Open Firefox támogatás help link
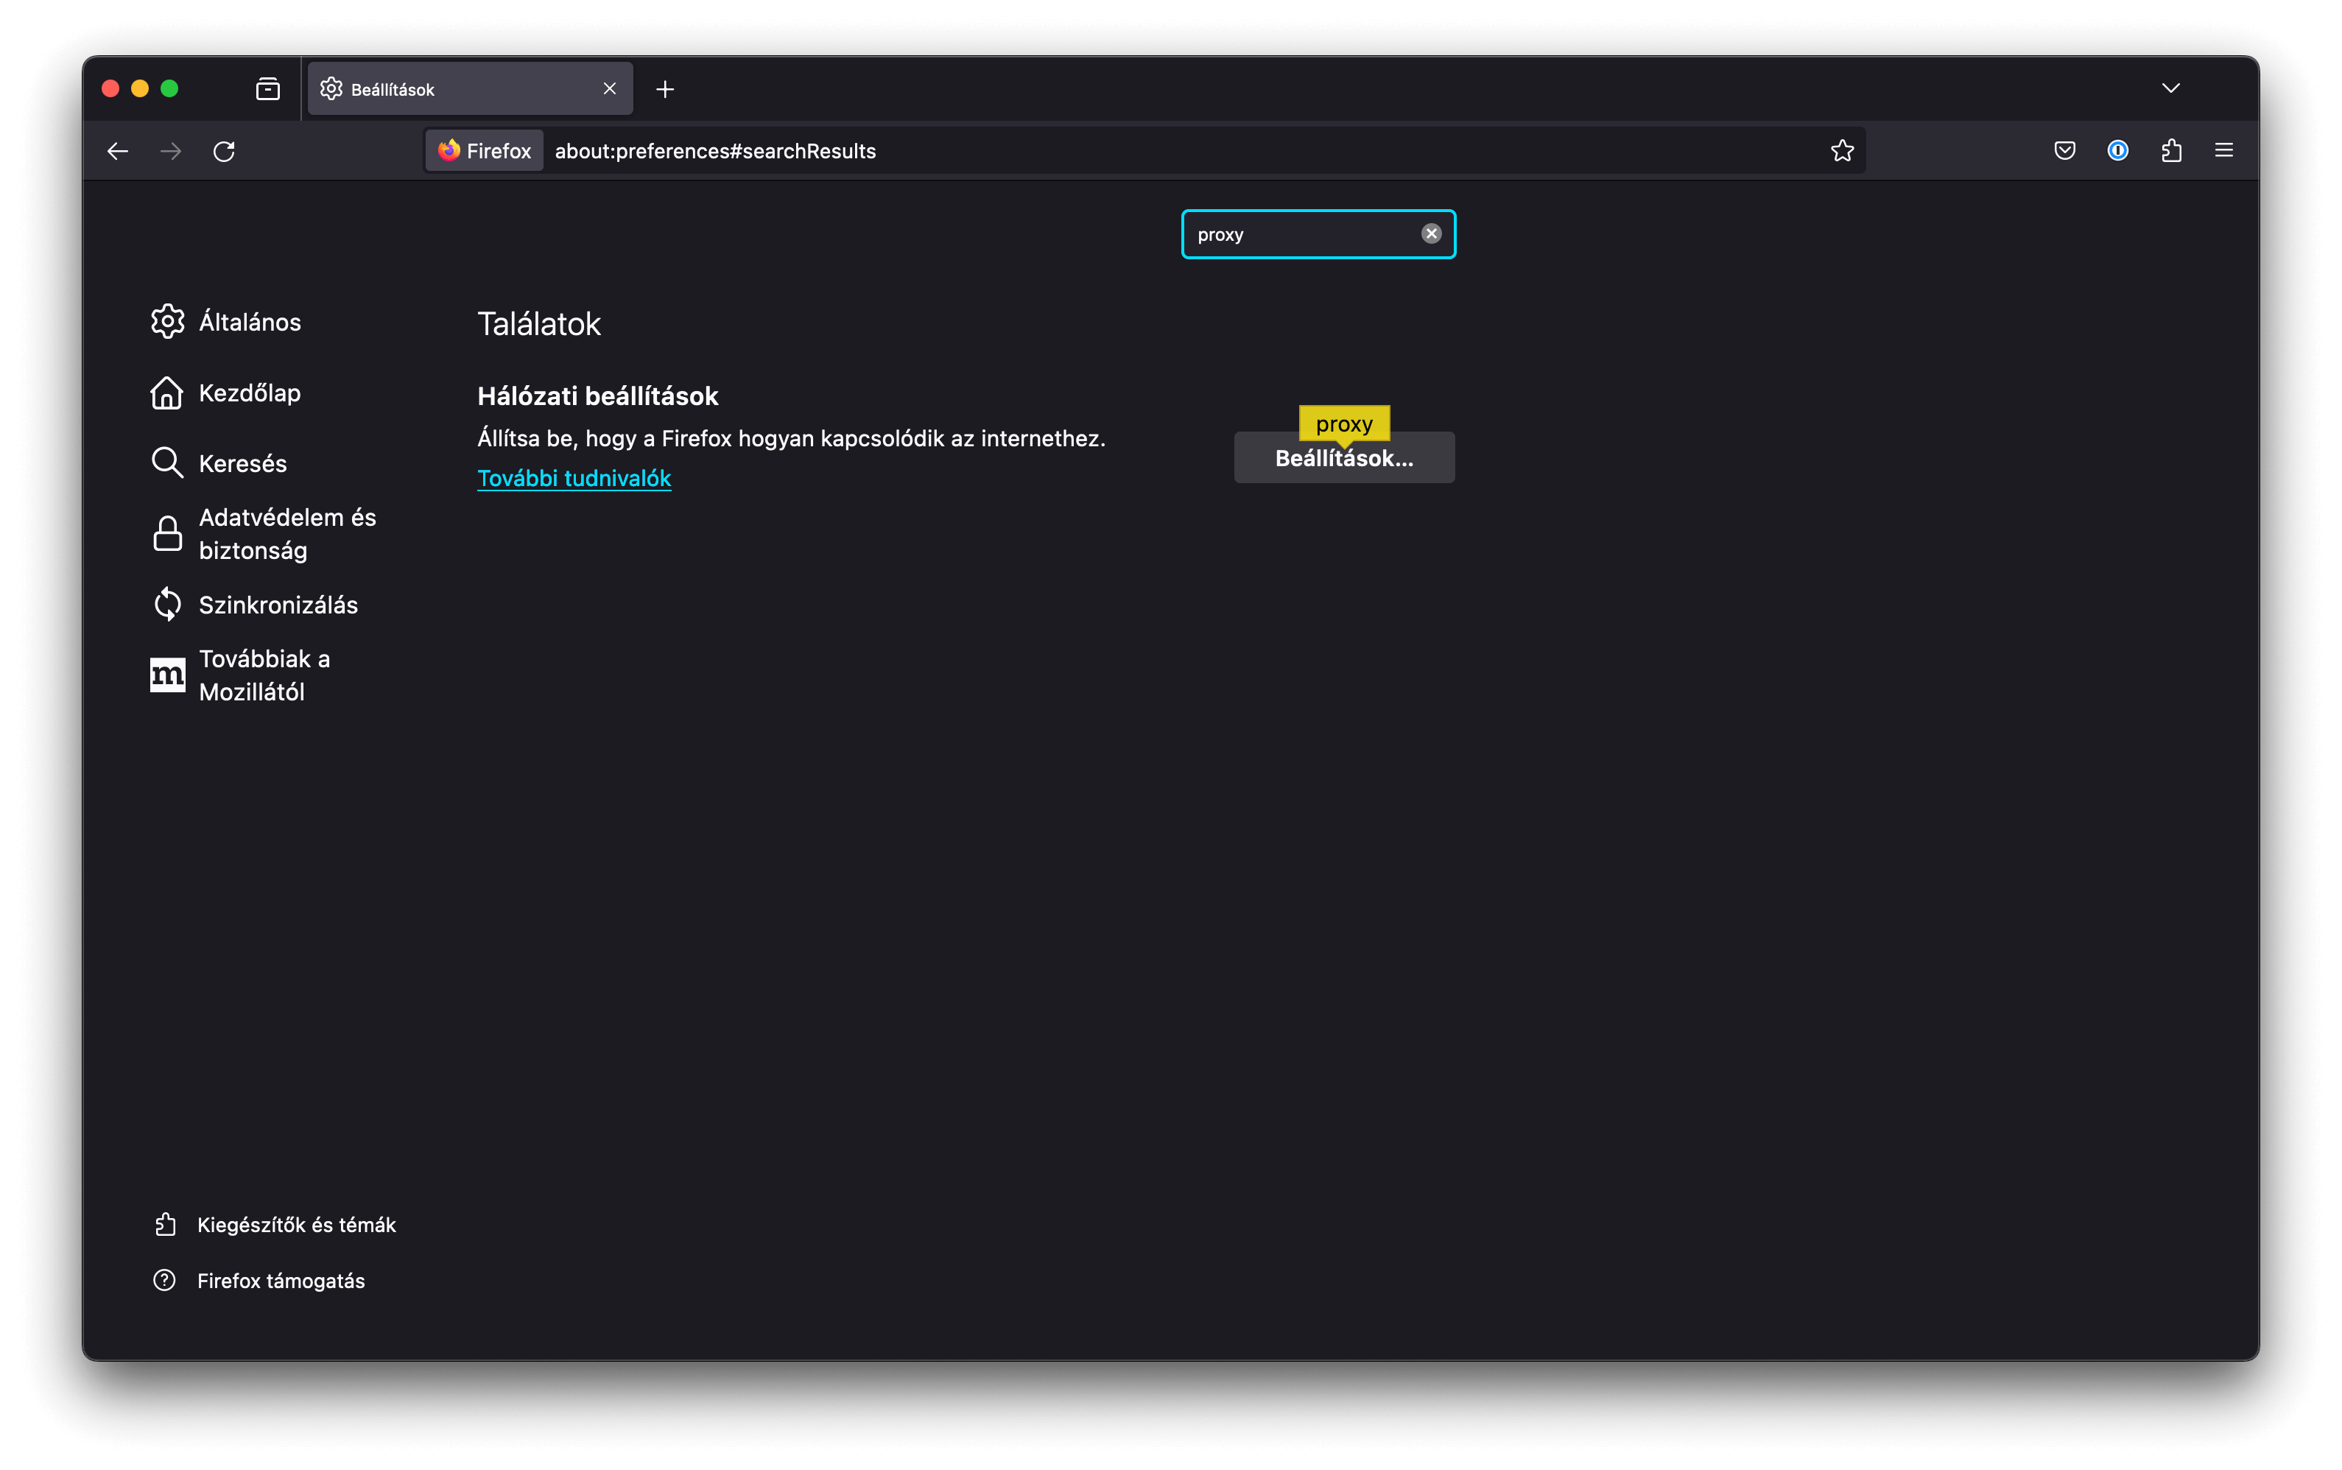Image resolution: width=2342 pixels, height=1470 pixels. [259, 1281]
